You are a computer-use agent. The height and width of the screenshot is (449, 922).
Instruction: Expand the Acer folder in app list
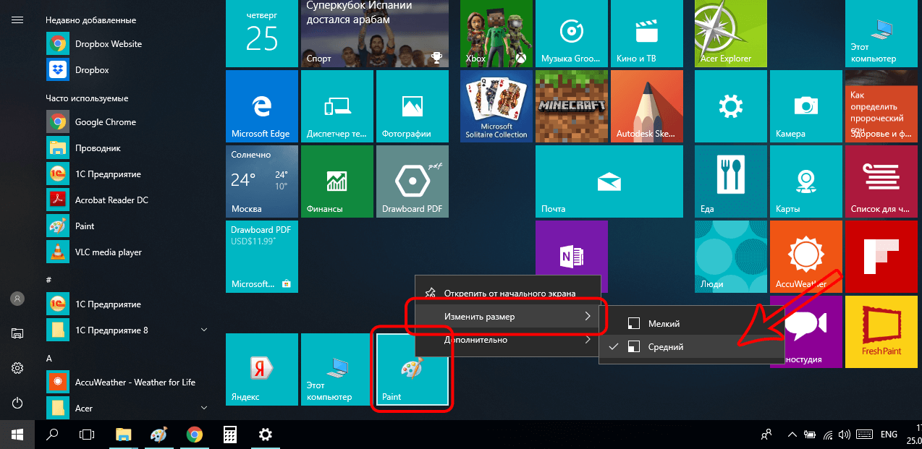pos(204,409)
